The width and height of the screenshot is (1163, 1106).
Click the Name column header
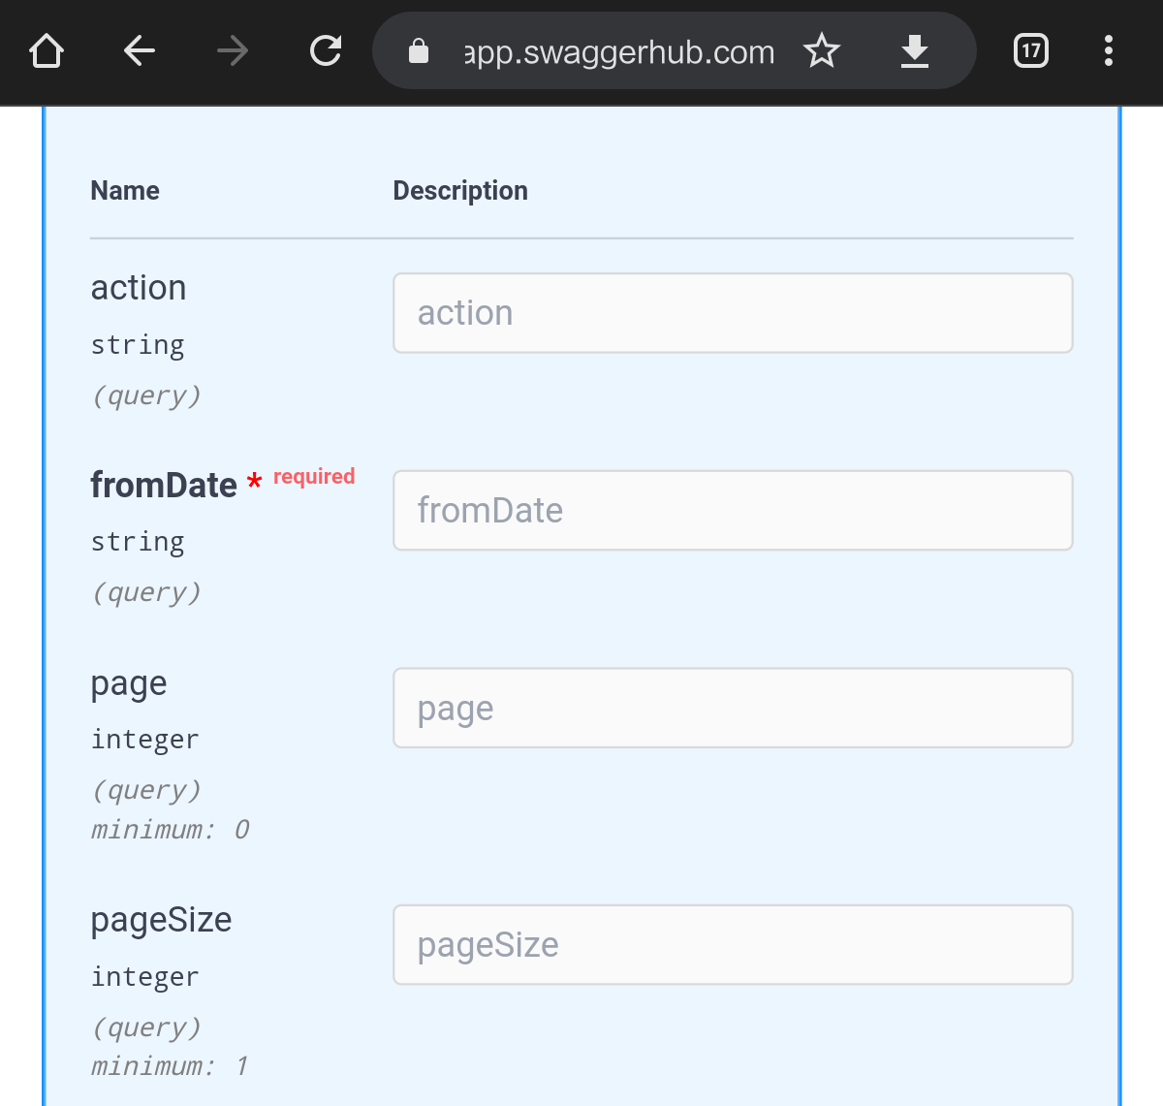pos(125,190)
